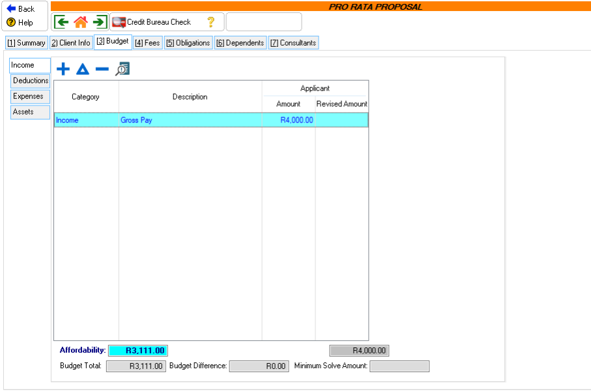591x391 pixels.
Task: Click the blue triangle edit entry icon
Action: 83,69
